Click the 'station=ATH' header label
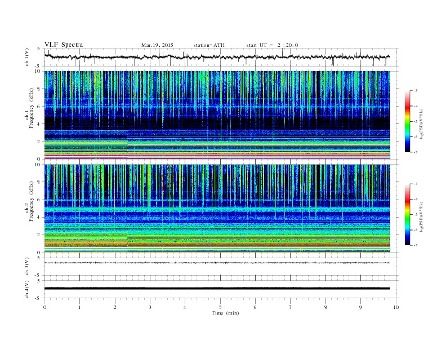 click(x=209, y=45)
